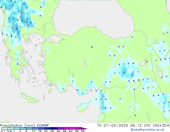Image resolution: width=170 pixels, height=132 pixels.
Task: Select the 20–25 mm legend color swatch
Action: [48, 128]
